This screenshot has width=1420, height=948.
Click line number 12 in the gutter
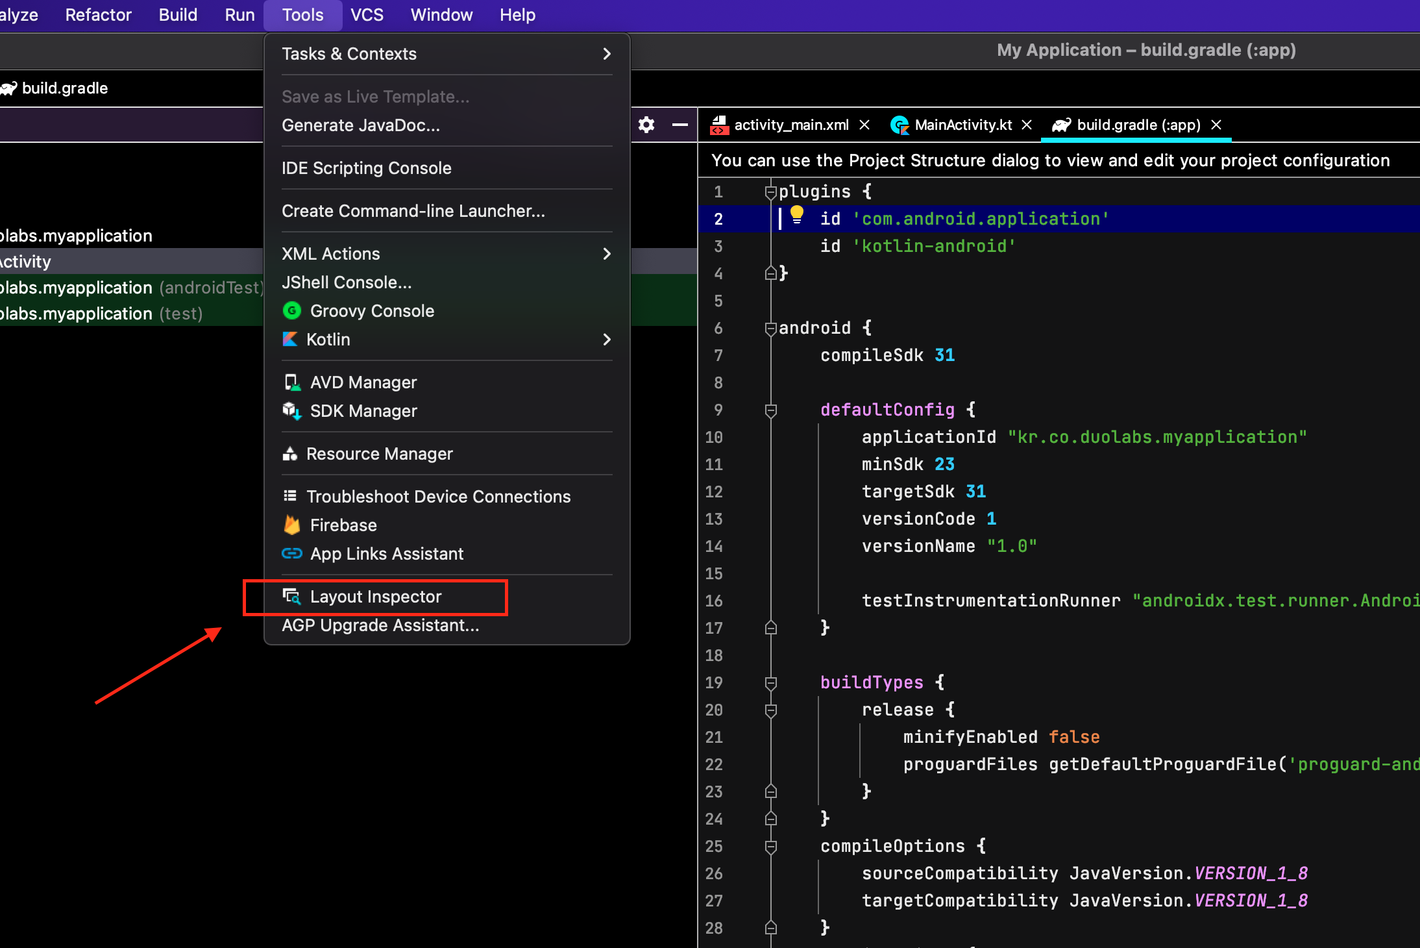click(714, 492)
